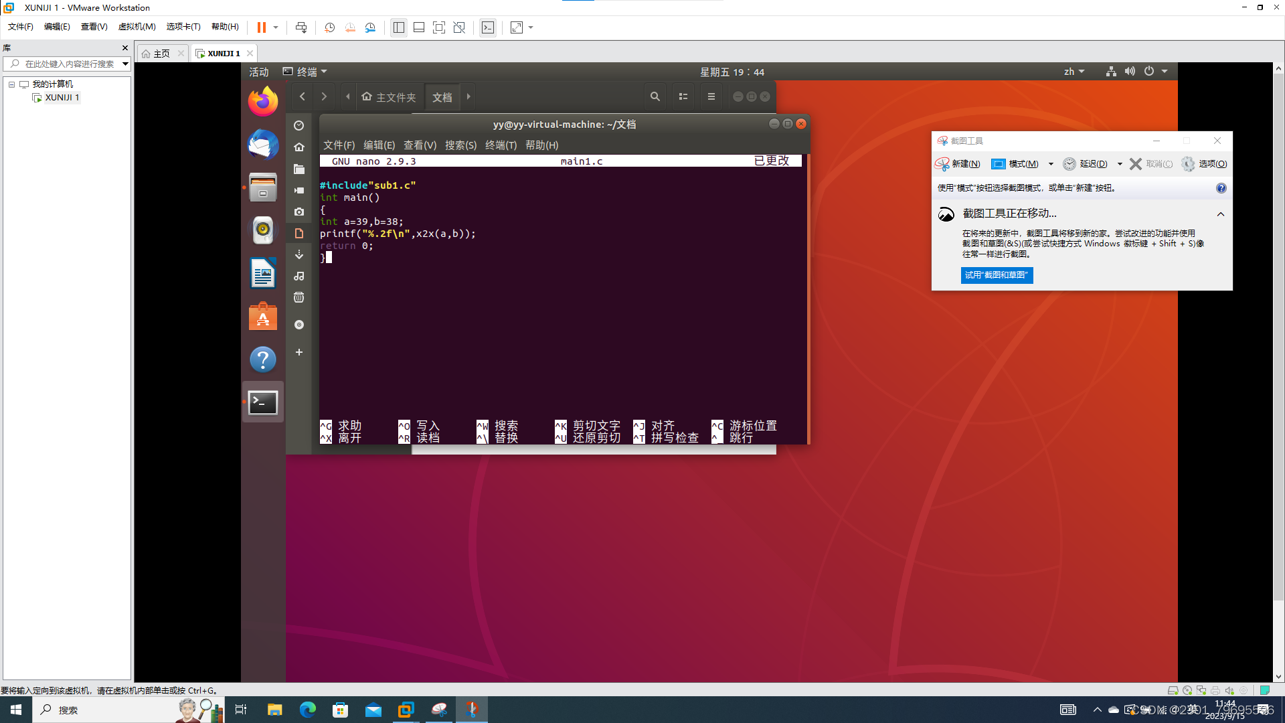Open Ubuntu Software from the dock
This screenshot has width=1285, height=723.
263,316
